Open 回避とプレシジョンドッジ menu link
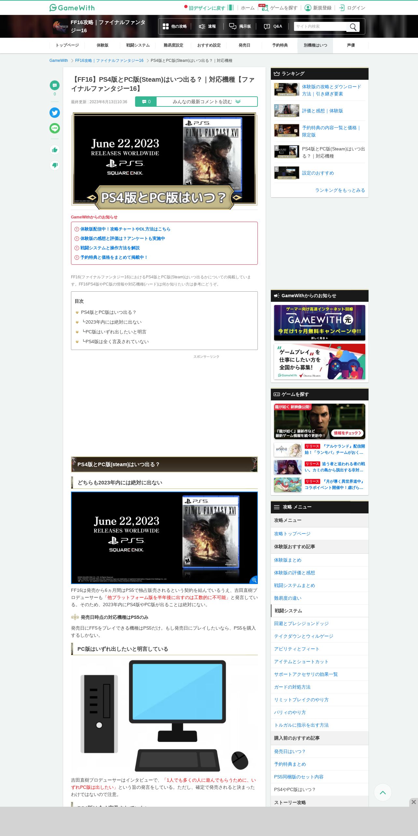This screenshot has height=836, width=418. pyautogui.click(x=319, y=623)
